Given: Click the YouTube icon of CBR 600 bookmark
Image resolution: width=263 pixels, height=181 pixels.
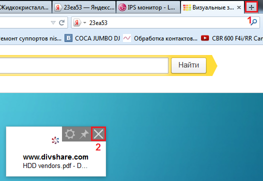Looking at the screenshot, I should click(x=205, y=38).
